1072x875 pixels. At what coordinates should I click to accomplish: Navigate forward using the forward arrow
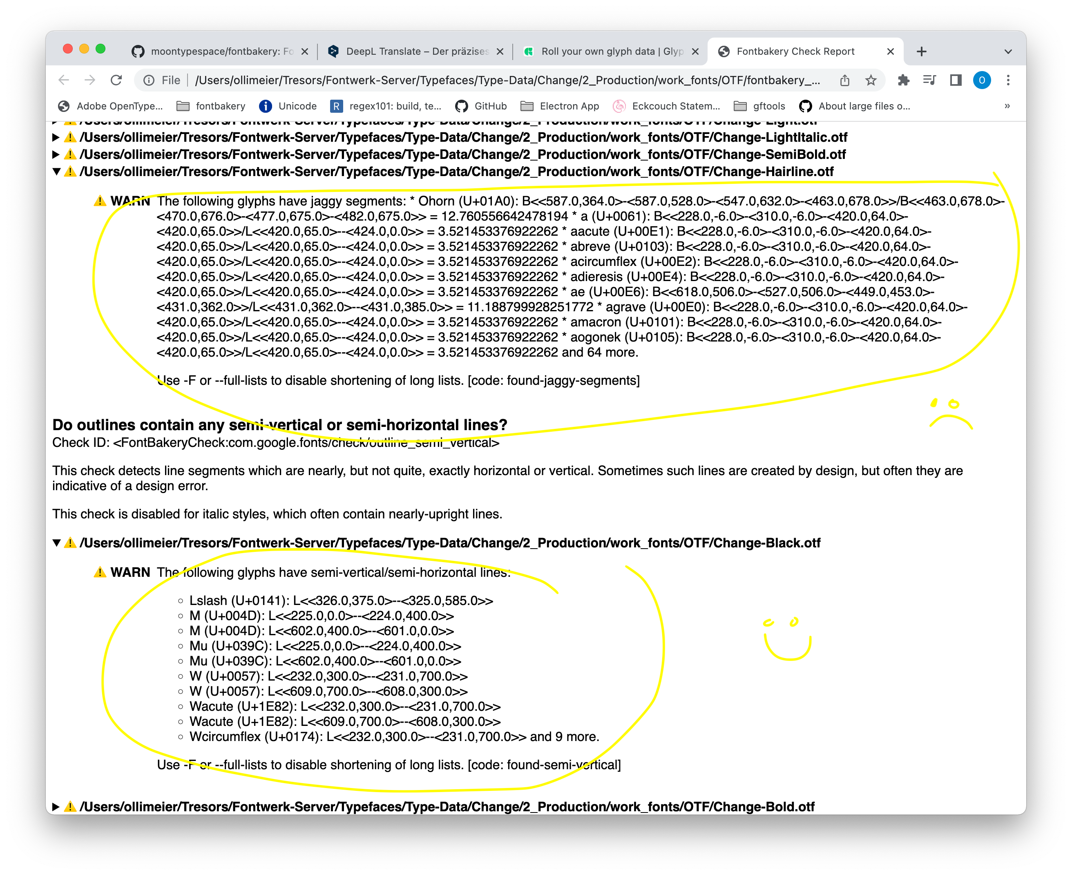pos(90,80)
